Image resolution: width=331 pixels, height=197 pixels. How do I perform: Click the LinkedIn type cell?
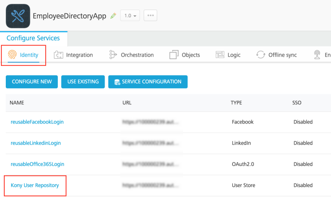241,143
